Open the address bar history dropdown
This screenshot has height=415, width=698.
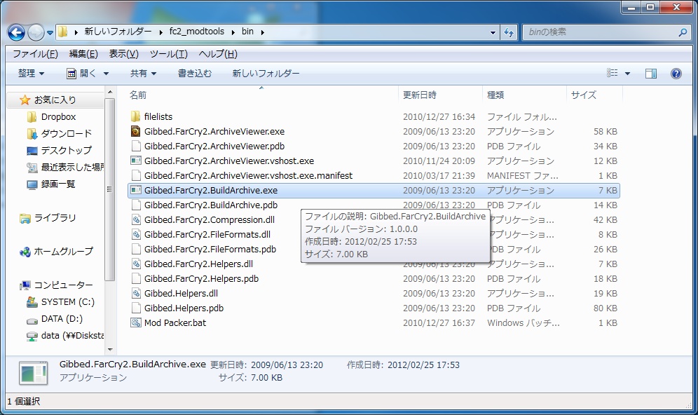click(x=493, y=32)
